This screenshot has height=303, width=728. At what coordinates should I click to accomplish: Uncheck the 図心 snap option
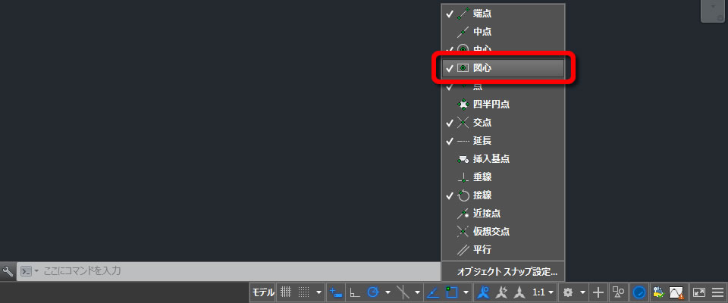503,68
